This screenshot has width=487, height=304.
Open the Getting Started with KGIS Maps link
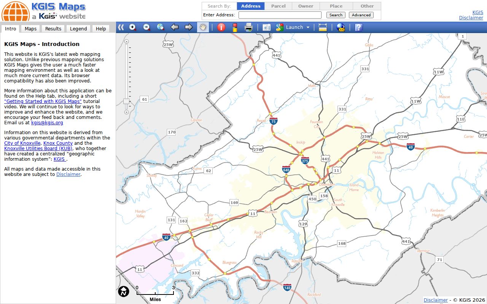[x=43, y=101]
